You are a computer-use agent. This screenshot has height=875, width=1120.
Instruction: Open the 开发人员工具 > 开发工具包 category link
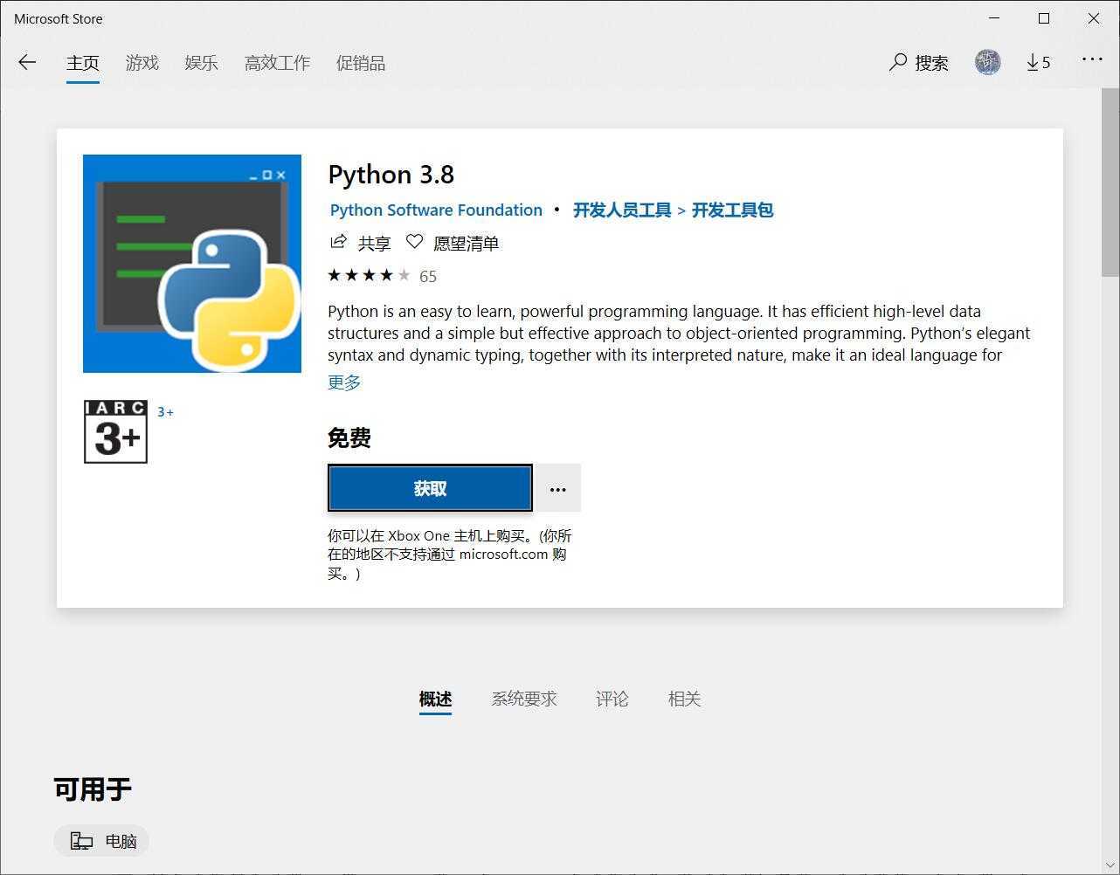point(673,210)
